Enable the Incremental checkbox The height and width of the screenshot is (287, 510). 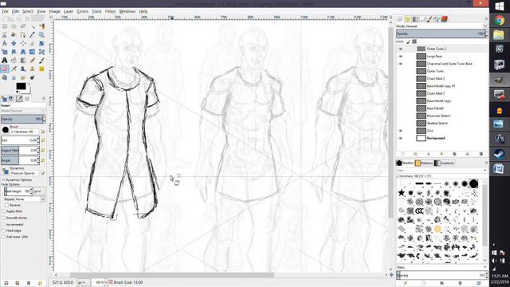(3, 224)
